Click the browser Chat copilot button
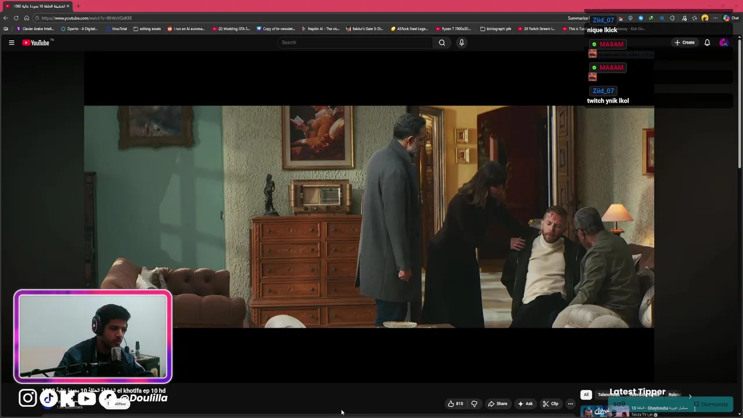 [x=731, y=18]
